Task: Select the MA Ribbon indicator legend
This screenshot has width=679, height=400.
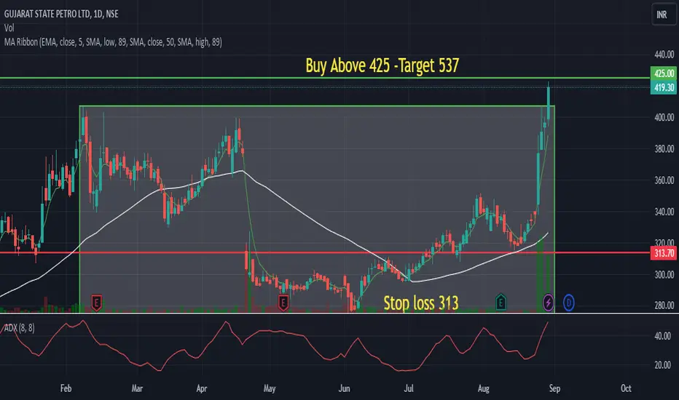Action: point(113,42)
